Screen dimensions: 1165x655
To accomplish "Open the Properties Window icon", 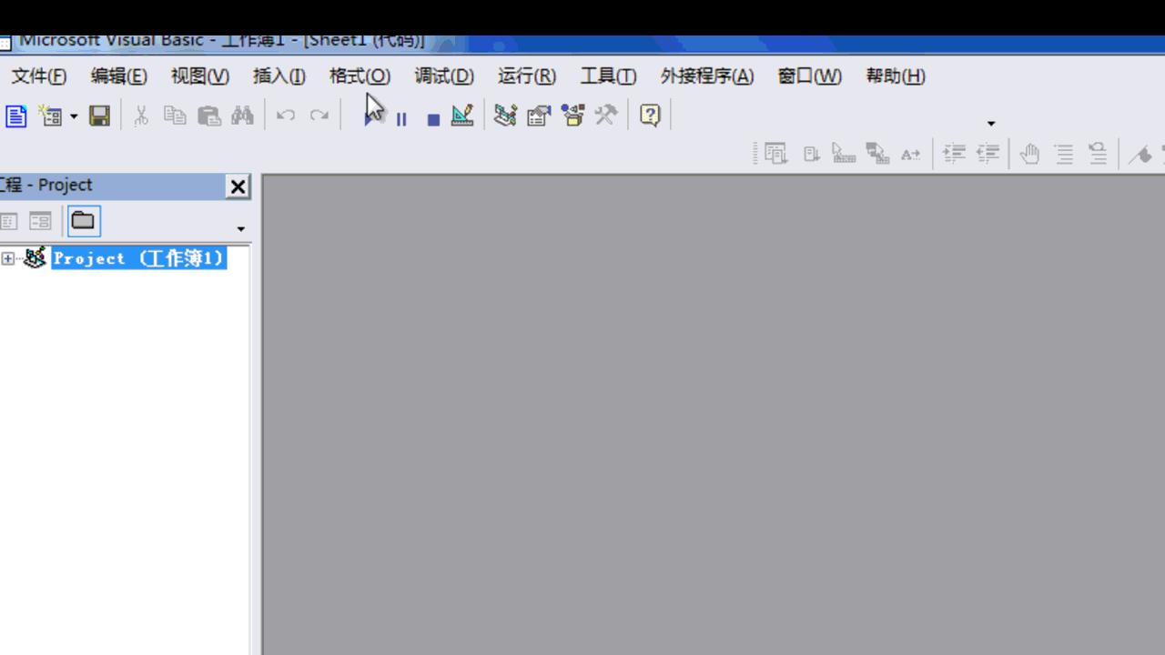I will click(x=538, y=116).
